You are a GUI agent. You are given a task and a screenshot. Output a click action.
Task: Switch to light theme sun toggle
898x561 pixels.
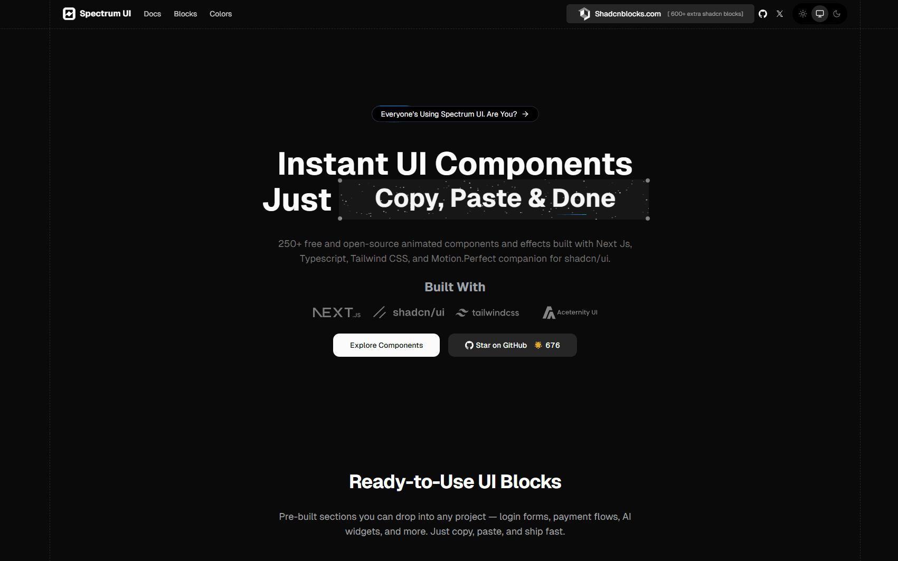tap(803, 14)
